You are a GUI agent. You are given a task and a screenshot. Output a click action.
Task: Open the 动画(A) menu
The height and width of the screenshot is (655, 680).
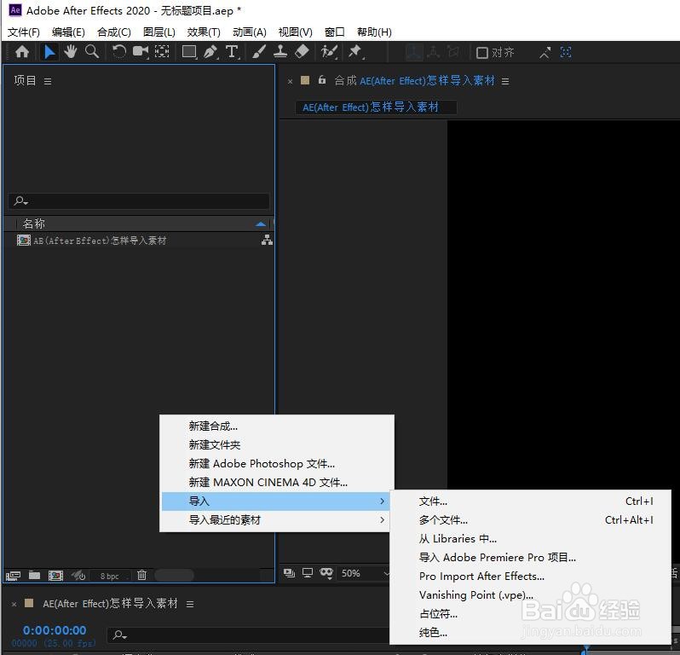(x=250, y=32)
